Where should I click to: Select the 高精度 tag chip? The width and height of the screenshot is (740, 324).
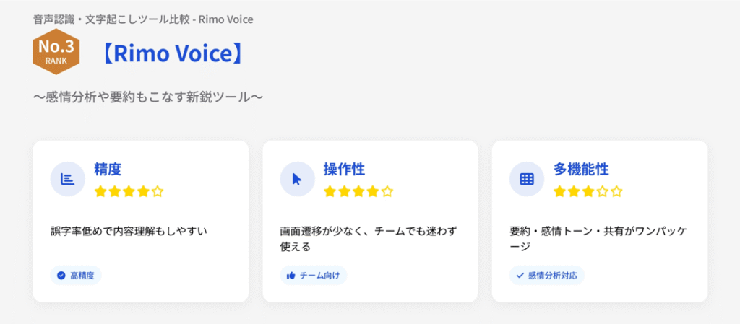coord(76,276)
